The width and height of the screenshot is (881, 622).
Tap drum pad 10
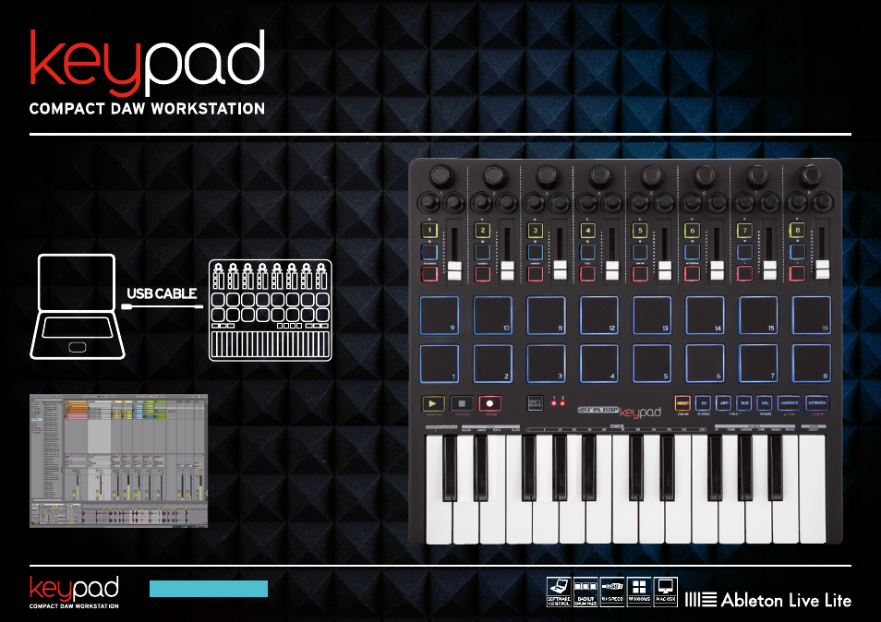pos(493,316)
